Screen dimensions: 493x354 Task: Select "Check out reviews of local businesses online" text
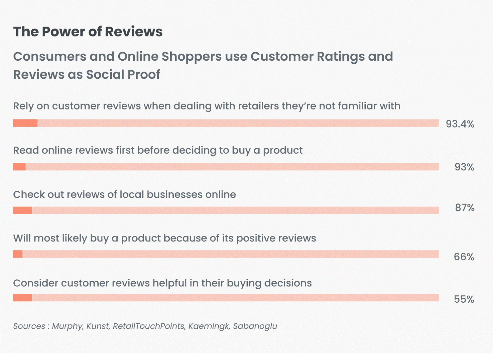124,194
